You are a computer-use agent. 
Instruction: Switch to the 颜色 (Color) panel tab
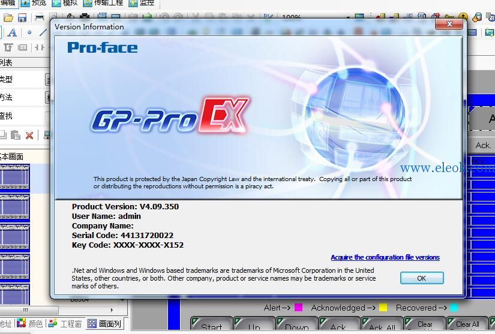pos(30,324)
